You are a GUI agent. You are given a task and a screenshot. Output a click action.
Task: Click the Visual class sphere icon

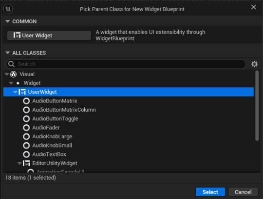[13, 74]
